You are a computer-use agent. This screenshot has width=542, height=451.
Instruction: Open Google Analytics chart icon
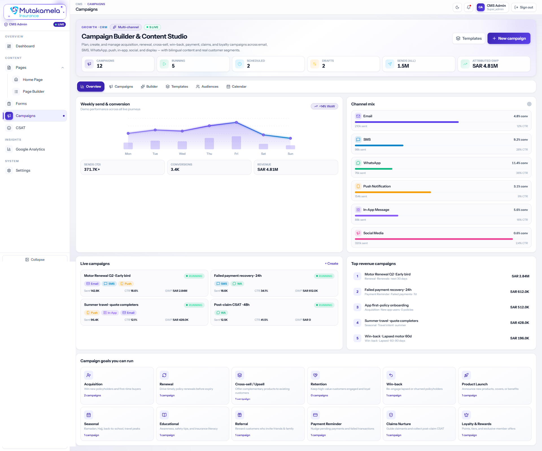pos(9,149)
